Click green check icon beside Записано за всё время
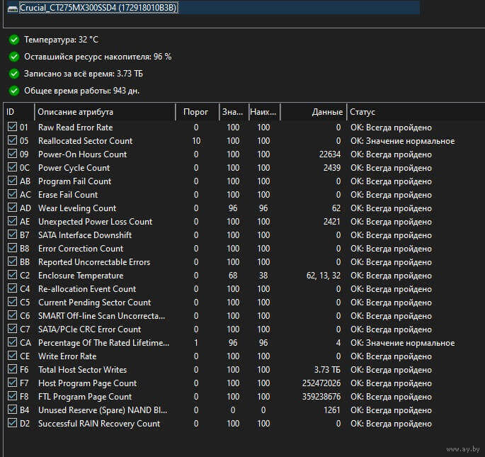 [13, 74]
